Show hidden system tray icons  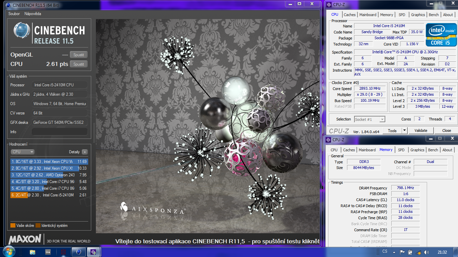tap(394, 252)
